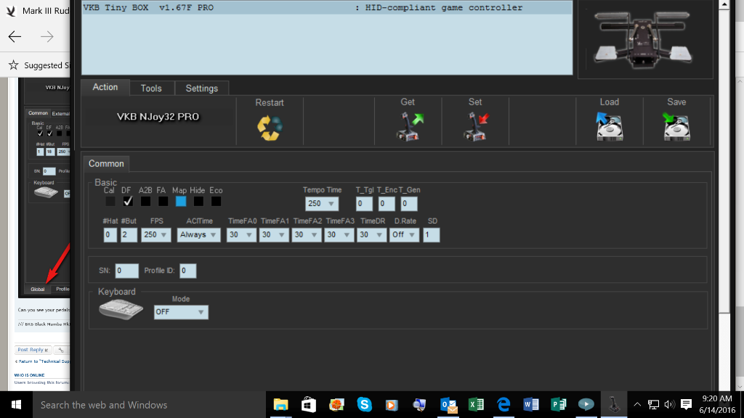The width and height of the screenshot is (744, 418).
Task: Click the Search the web and Windows box
Action: (x=148, y=405)
